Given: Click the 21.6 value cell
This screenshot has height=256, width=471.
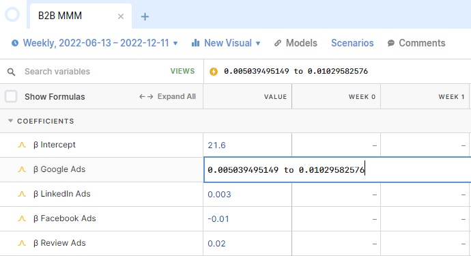Looking at the screenshot, I should tap(247, 145).
